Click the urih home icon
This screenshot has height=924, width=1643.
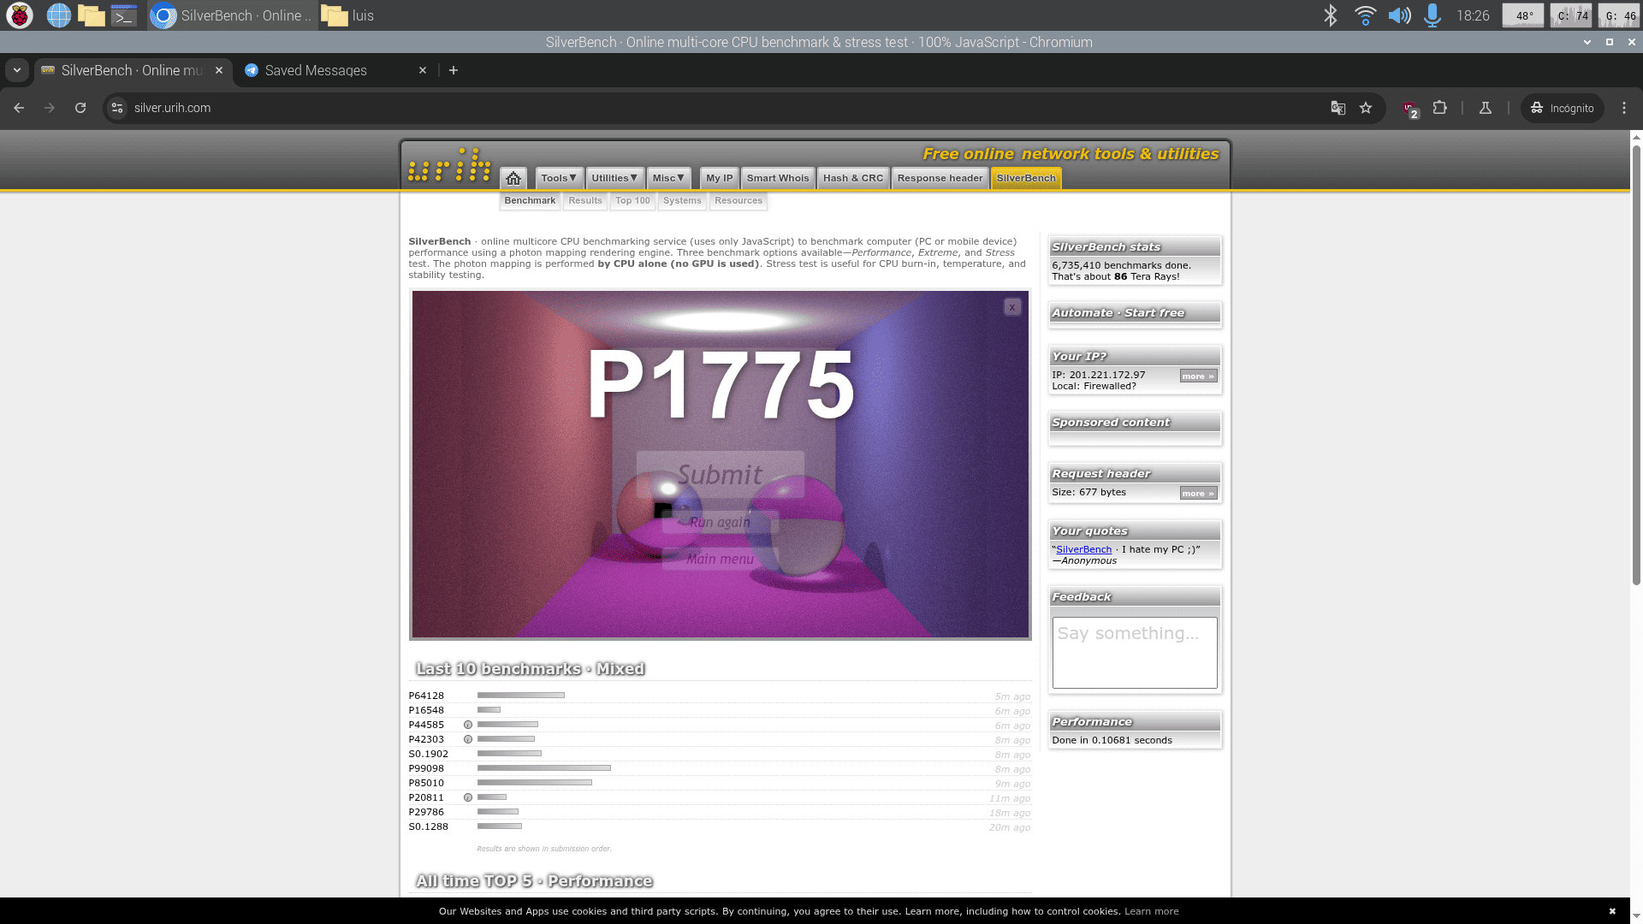513,178
